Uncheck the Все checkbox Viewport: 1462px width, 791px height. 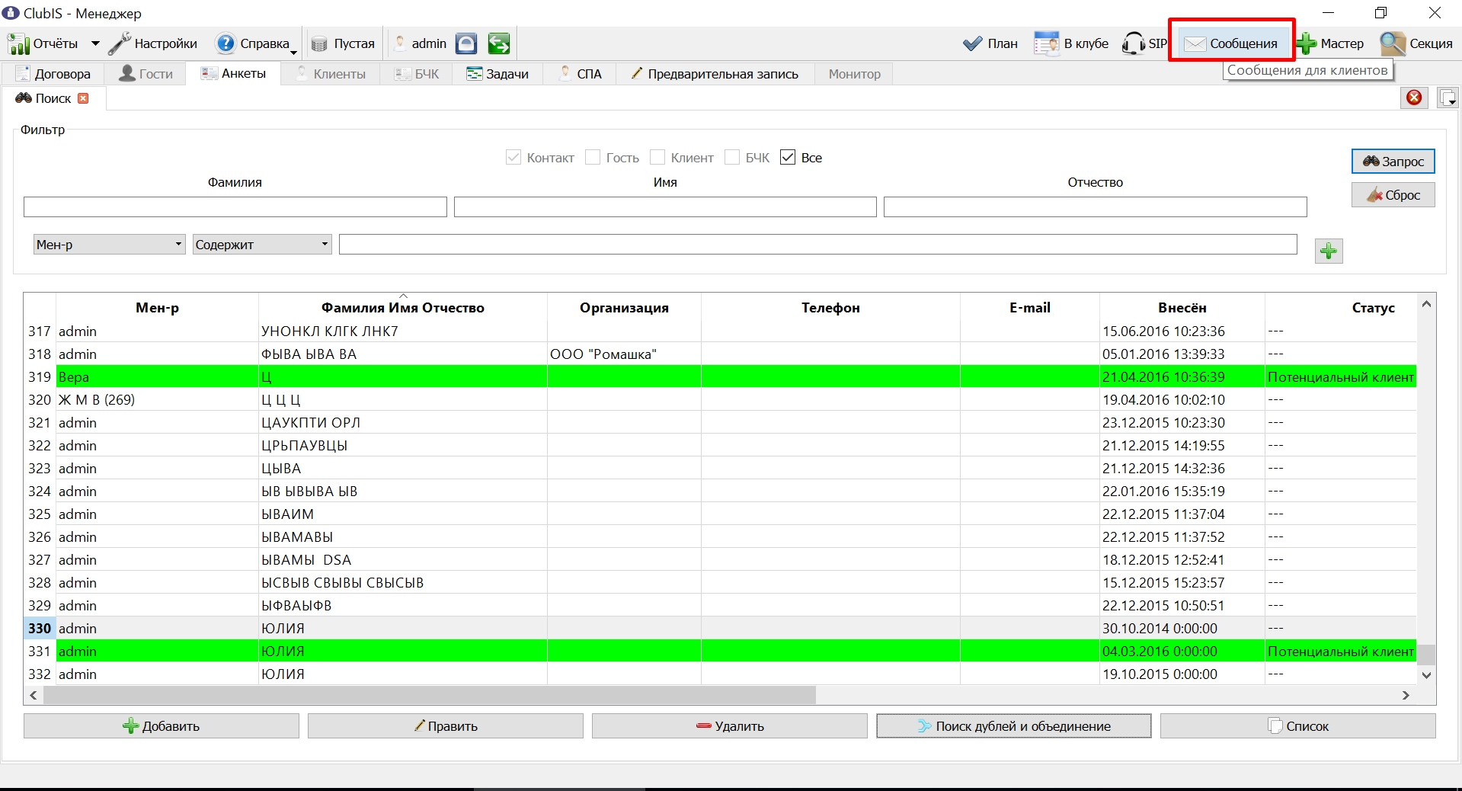tap(788, 157)
